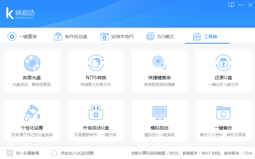The width and height of the screenshot is (255, 159).
Task: Click the 安装本地PE folder gear icon
Action: [105, 37]
